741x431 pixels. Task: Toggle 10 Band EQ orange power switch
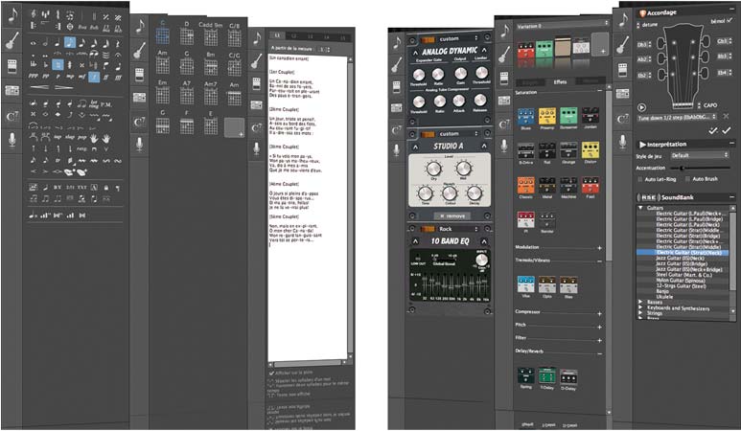click(x=428, y=229)
